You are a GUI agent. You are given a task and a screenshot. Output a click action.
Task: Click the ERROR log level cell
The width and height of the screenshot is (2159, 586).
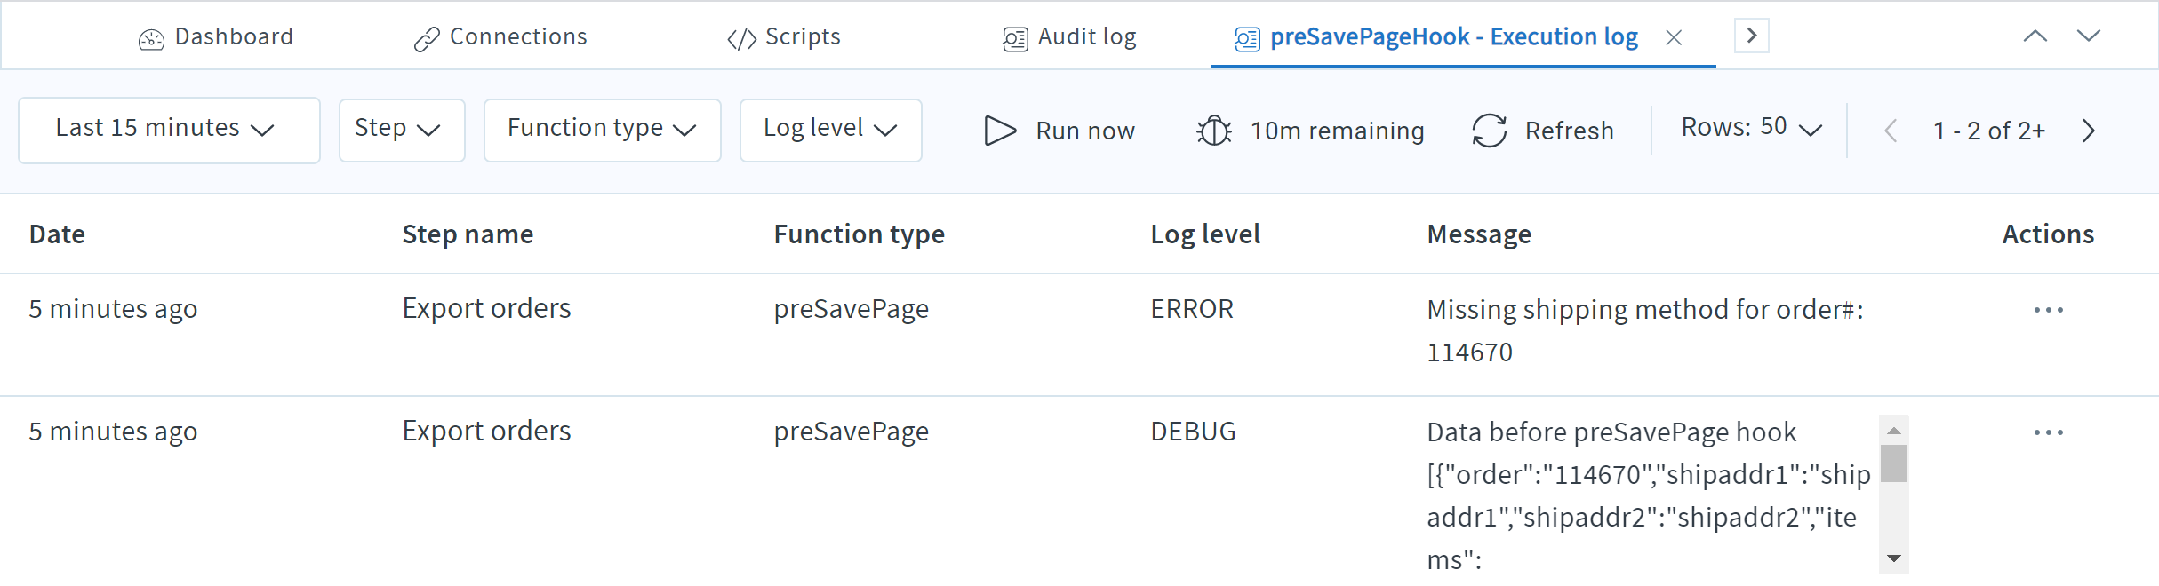pos(1192,309)
